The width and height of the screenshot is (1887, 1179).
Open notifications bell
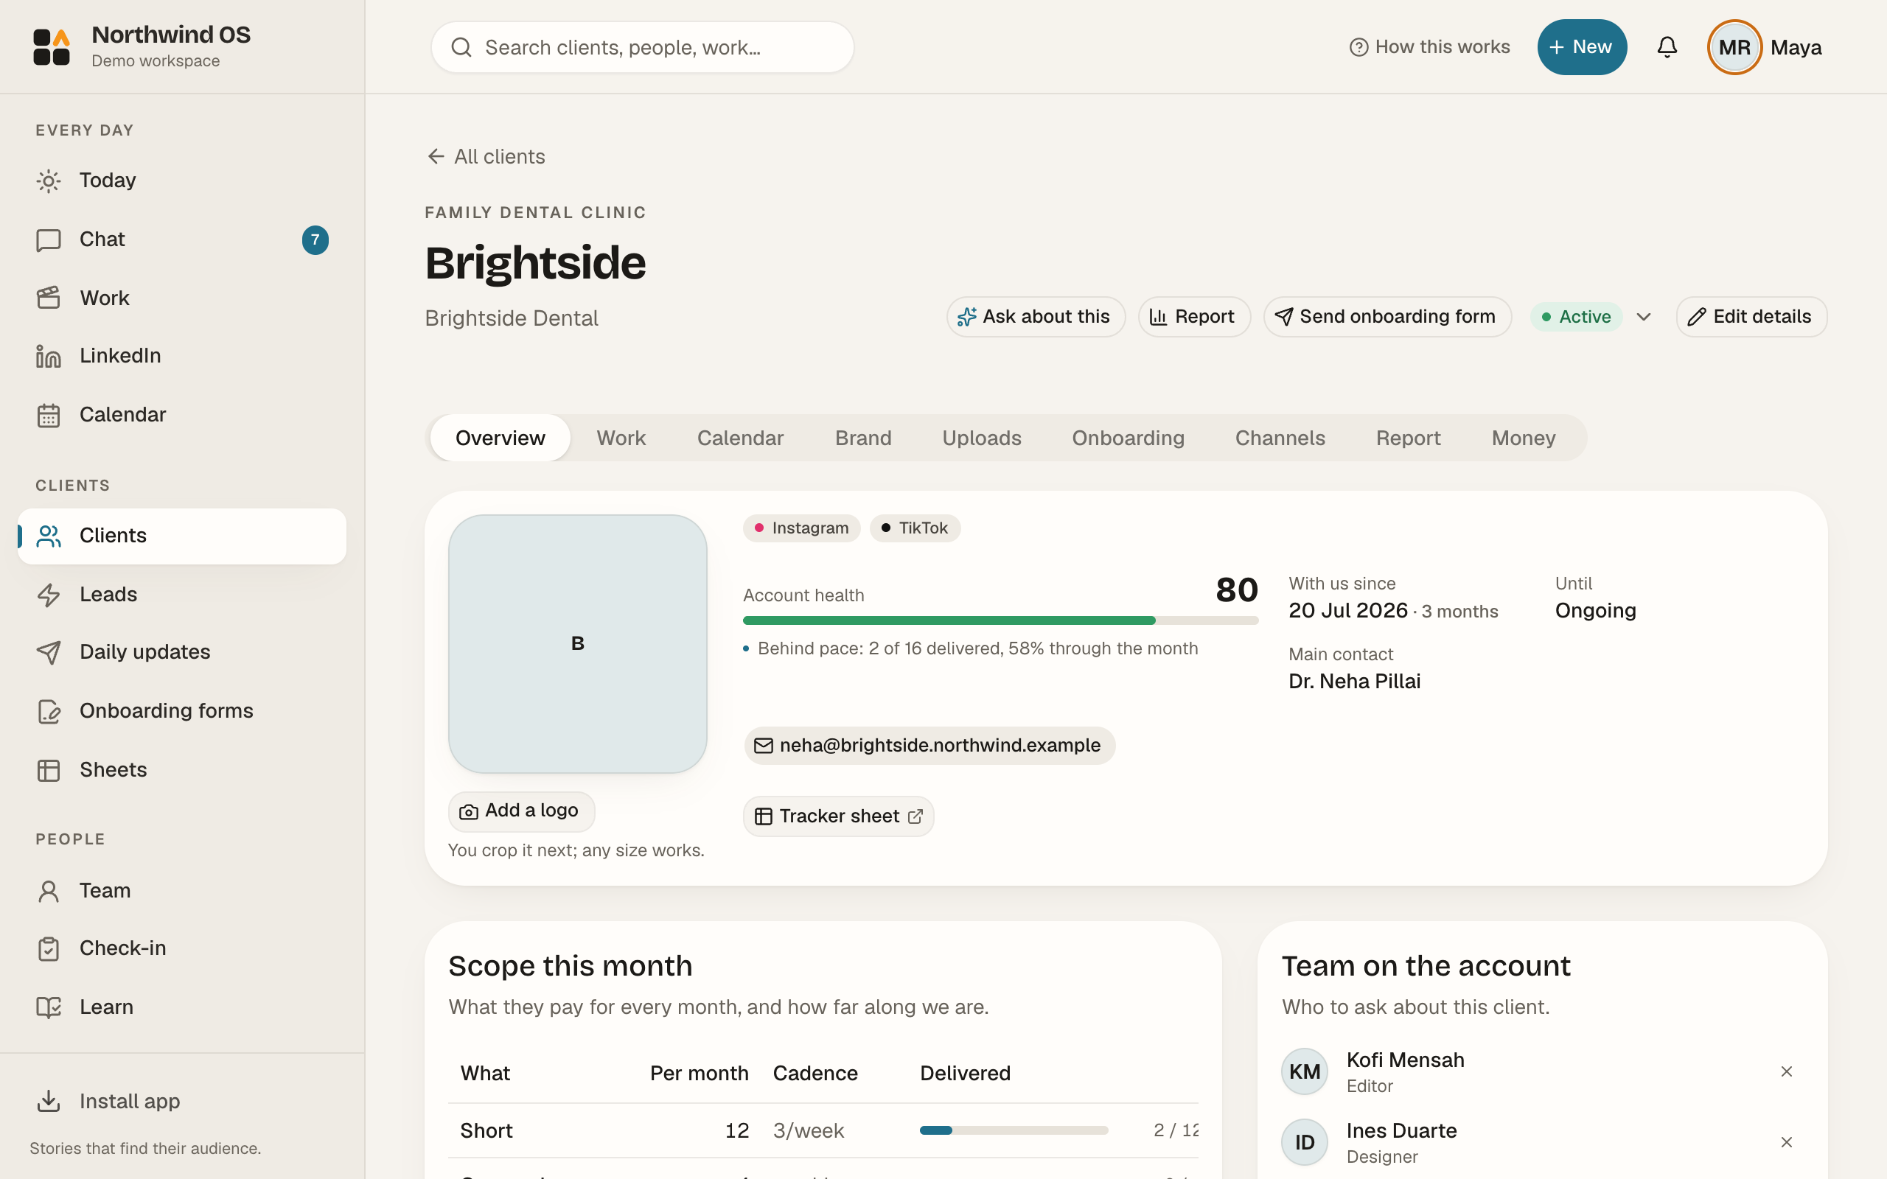coord(1667,48)
